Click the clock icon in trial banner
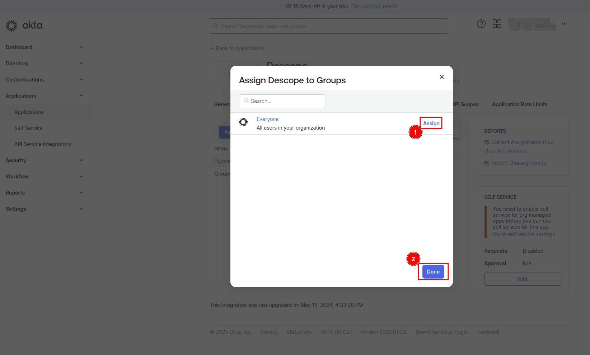This screenshot has height=355, width=590. pyautogui.click(x=289, y=6)
